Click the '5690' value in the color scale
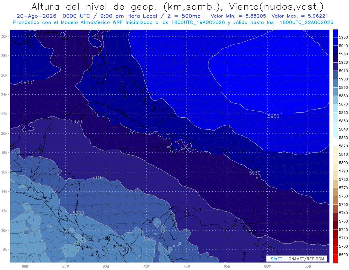 point(343,255)
